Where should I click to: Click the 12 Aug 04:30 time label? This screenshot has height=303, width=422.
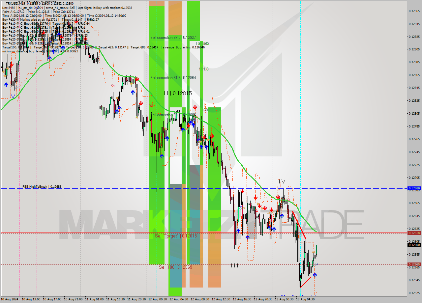179,299
